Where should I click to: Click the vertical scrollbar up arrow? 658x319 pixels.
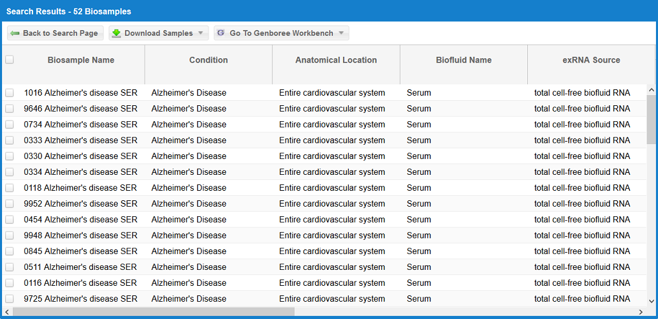point(651,90)
